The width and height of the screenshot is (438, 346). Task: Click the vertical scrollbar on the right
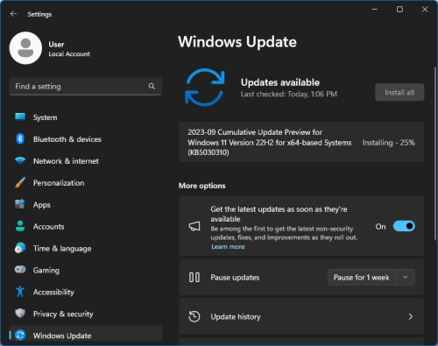(x=435, y=153)
